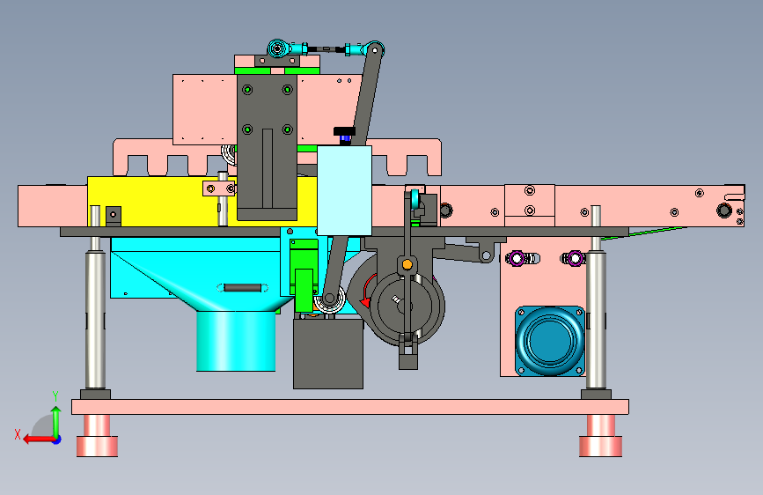This screenshot has width=763, height=495.
Task: Pick the left purple nut on the motor bracket
Action: click(517, 258)
